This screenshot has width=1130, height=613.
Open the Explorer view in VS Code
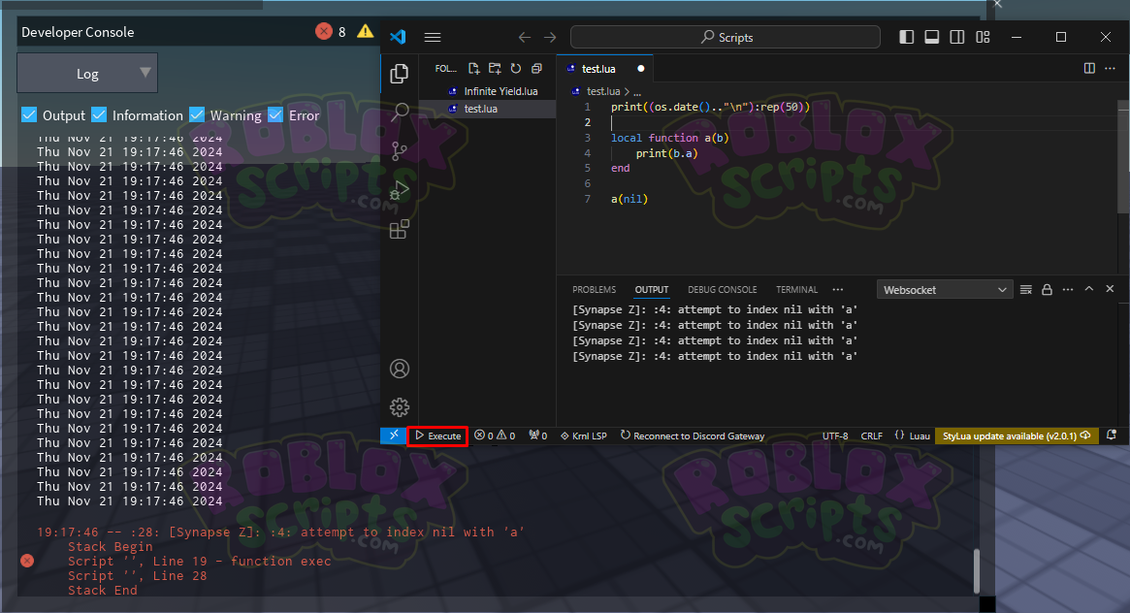[400, 74]
